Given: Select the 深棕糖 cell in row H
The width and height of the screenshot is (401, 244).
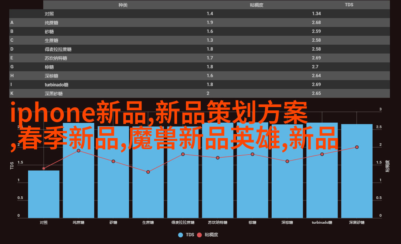Looking at the screenshot, I should click(x=51, y=76).
